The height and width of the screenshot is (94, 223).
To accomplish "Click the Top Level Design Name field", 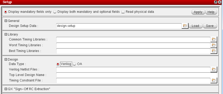I will click(x=137, y=75).
